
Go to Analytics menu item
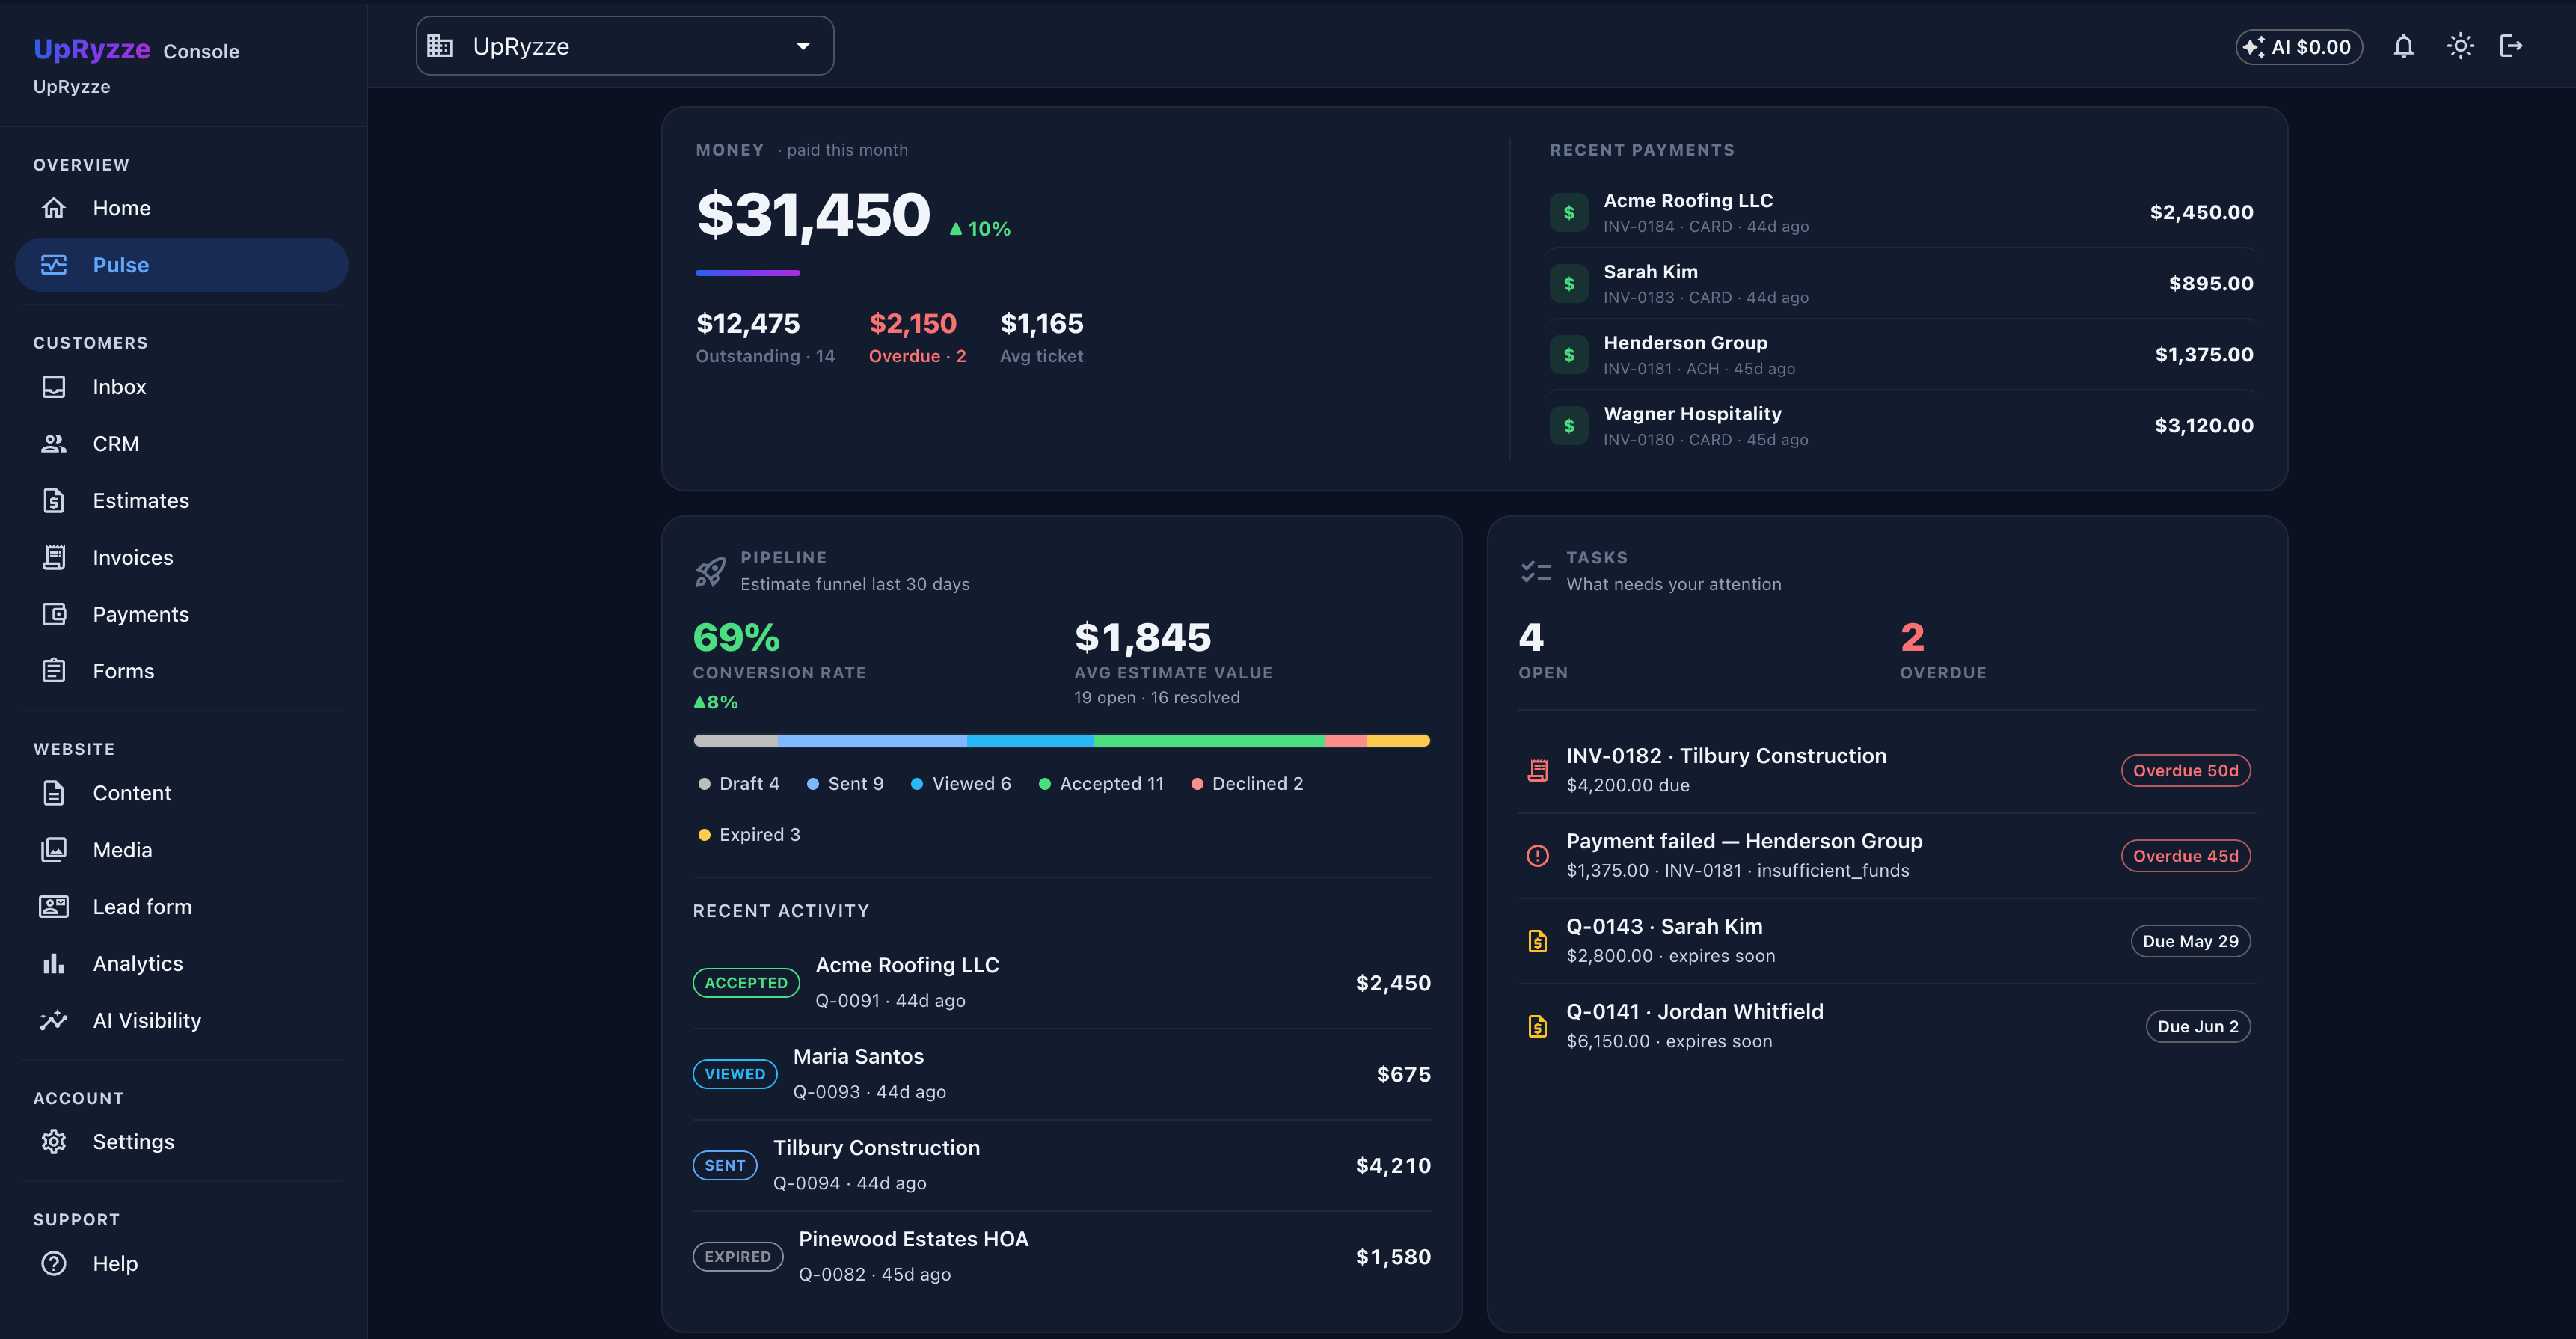pos(182,964)
